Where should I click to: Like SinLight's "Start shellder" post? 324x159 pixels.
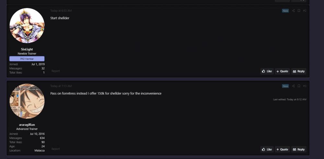click(x=267, y=71)
